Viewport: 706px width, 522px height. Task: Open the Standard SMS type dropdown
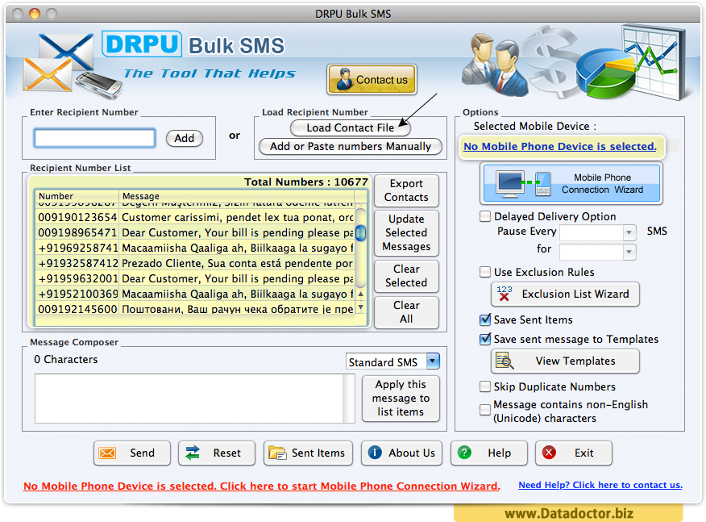433,361
